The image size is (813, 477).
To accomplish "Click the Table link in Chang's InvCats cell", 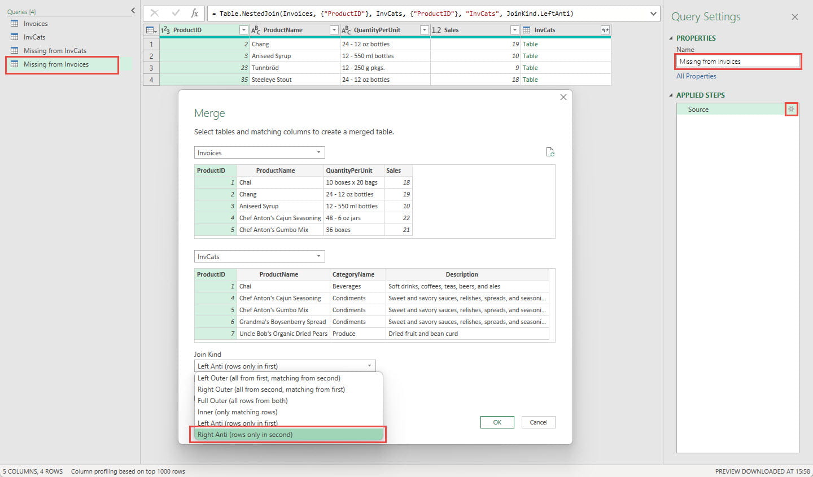I will [530, 43].
